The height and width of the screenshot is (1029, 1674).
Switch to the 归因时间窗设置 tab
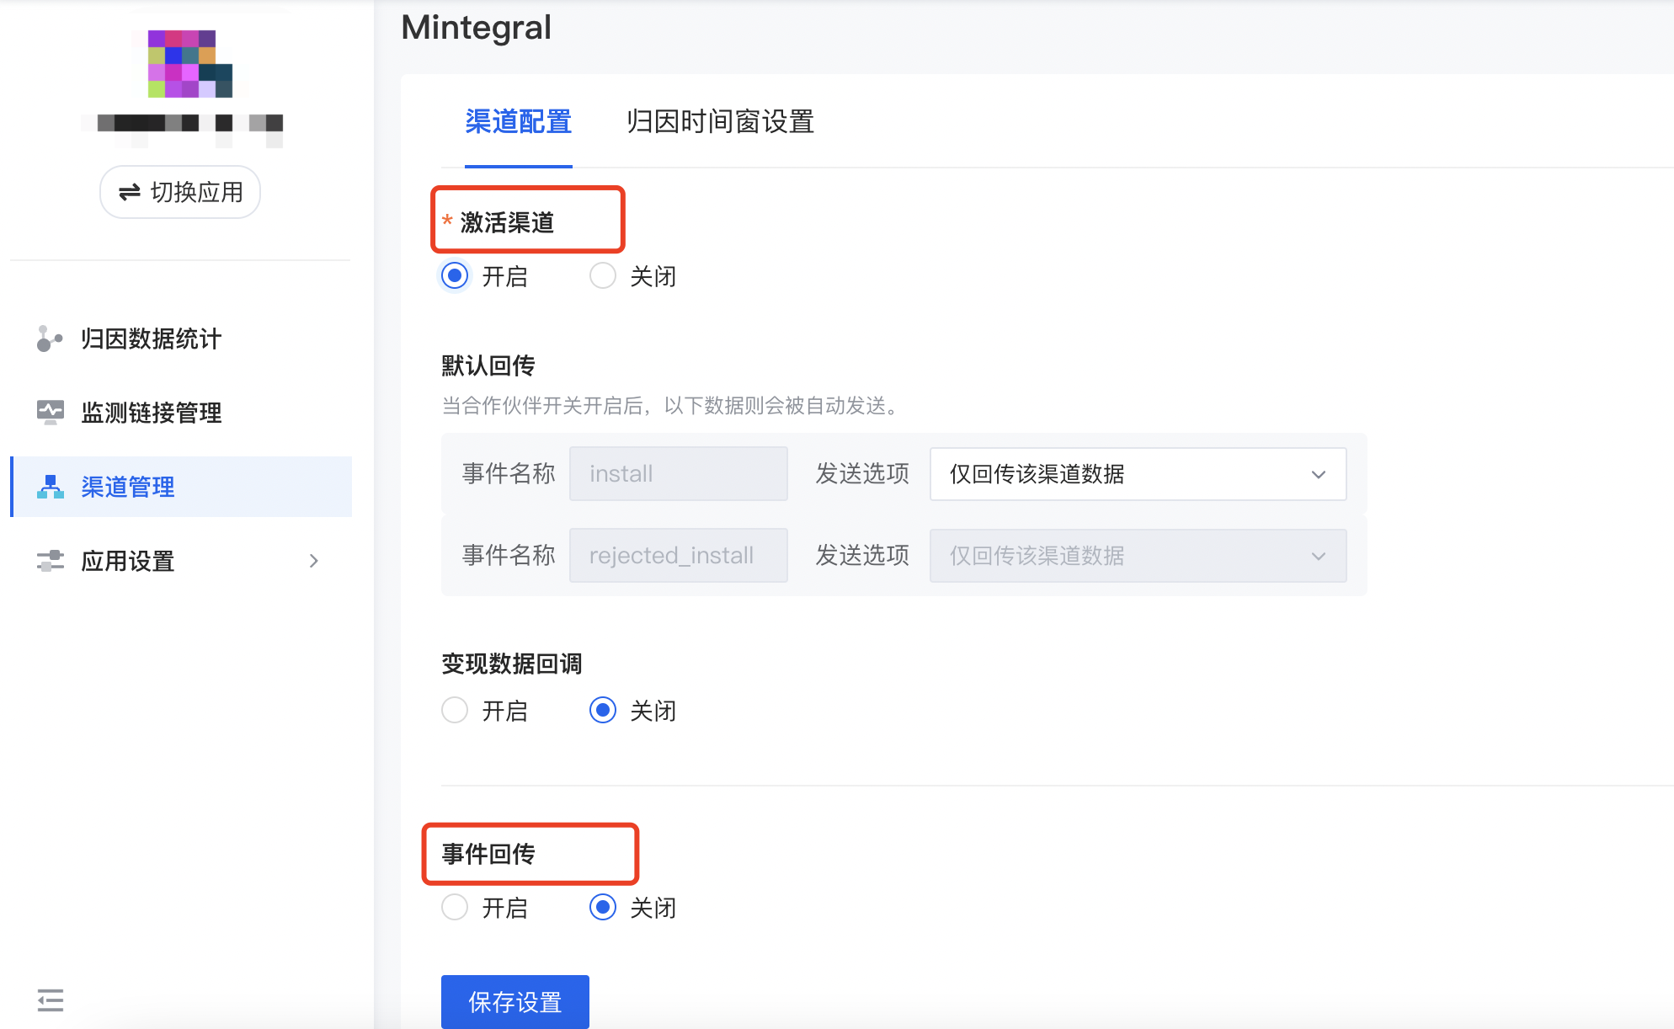[x=720, y=122]
